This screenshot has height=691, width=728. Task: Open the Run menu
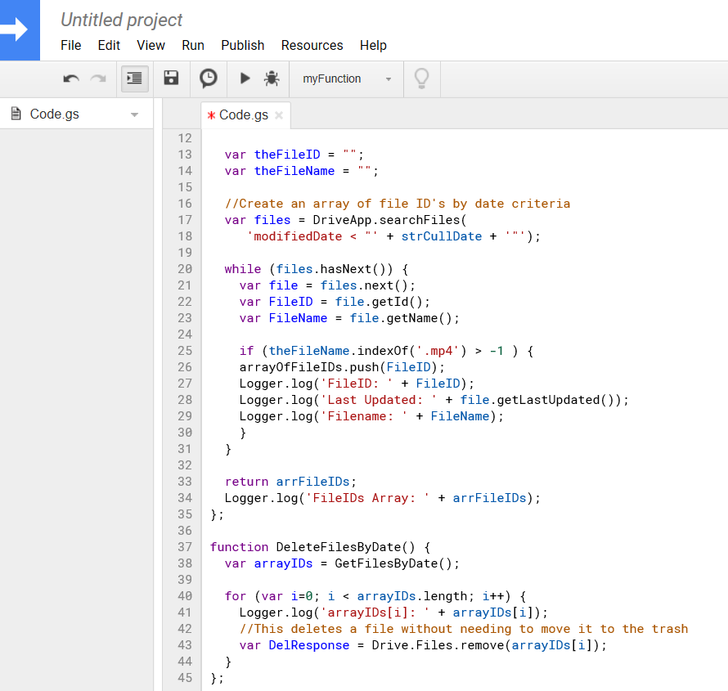pyautogui.click(x=193, y=45)
